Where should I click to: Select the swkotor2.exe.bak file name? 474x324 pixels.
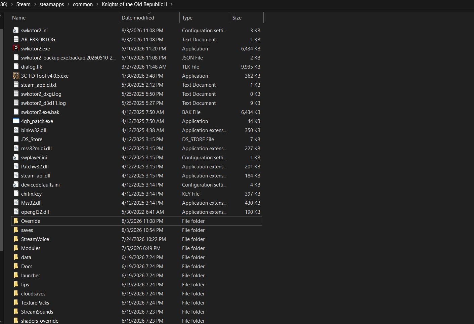pos(40,112)
